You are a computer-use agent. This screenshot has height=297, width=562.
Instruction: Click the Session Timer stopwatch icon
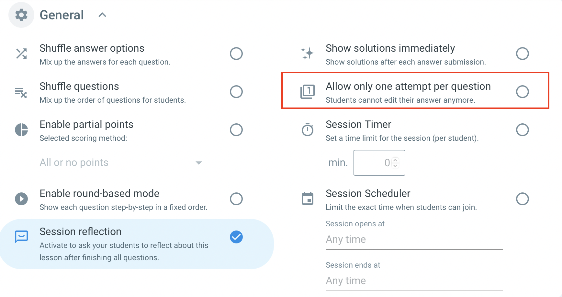pyautogui.click(x=307, y=130)
